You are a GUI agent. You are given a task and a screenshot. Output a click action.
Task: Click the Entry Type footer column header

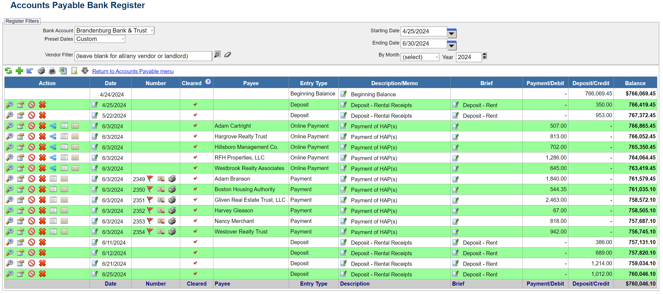313,284
